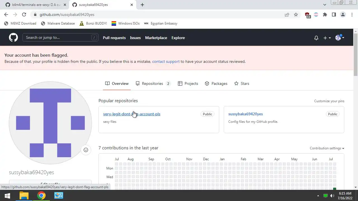Click the pink-blue striped extension icon
The width and height of the screenshot is (358, 201).
pyautogui.click(x=316, y=15)
